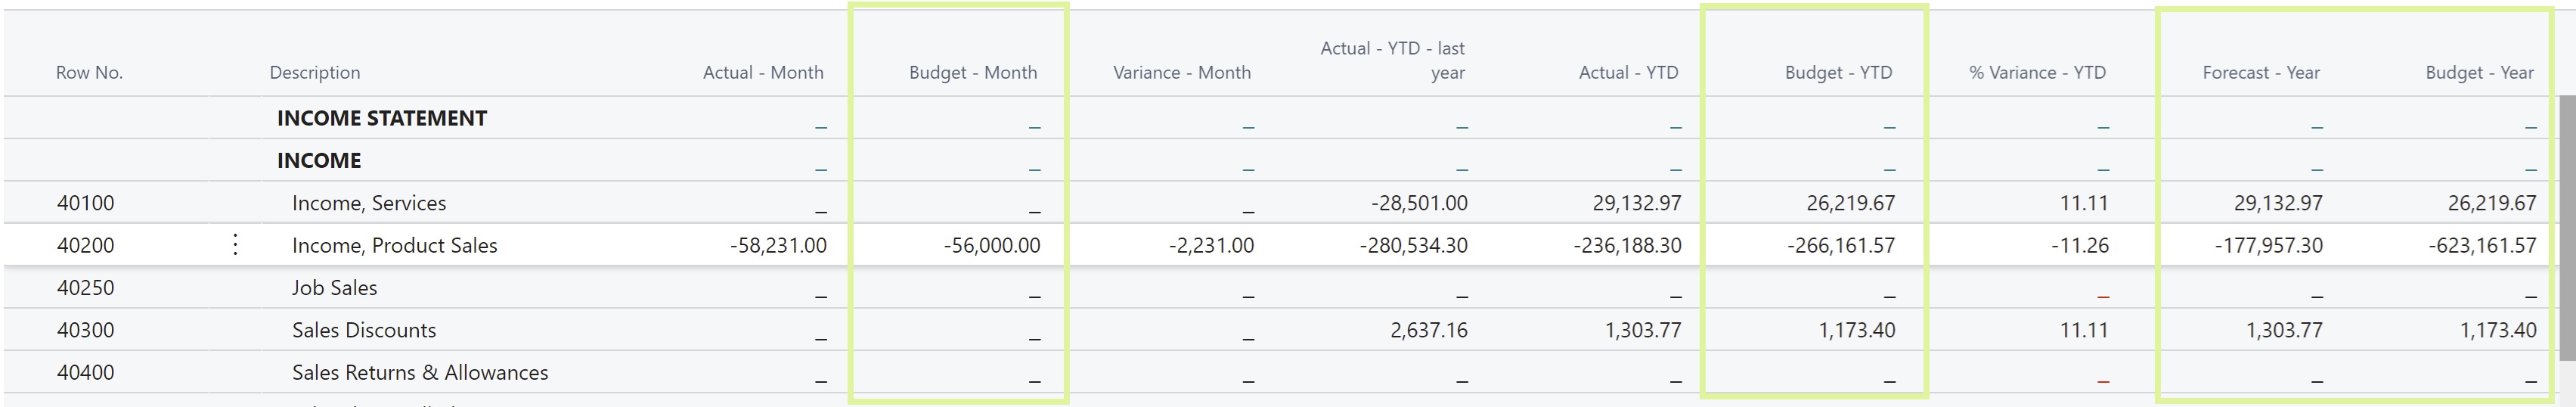Click the Description column header
Viewport: 2576px width, 407px height.
pyautogui.click(x=315, y=73)
